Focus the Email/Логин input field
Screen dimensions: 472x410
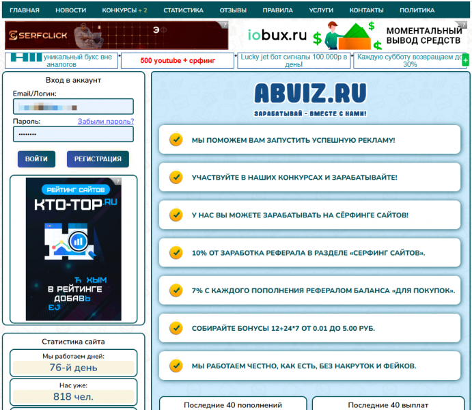pos(73,107)
